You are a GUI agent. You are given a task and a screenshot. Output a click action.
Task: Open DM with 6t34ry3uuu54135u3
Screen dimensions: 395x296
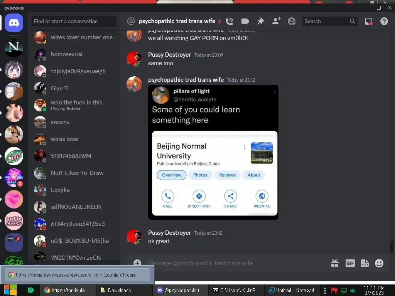tap(74, 224)
